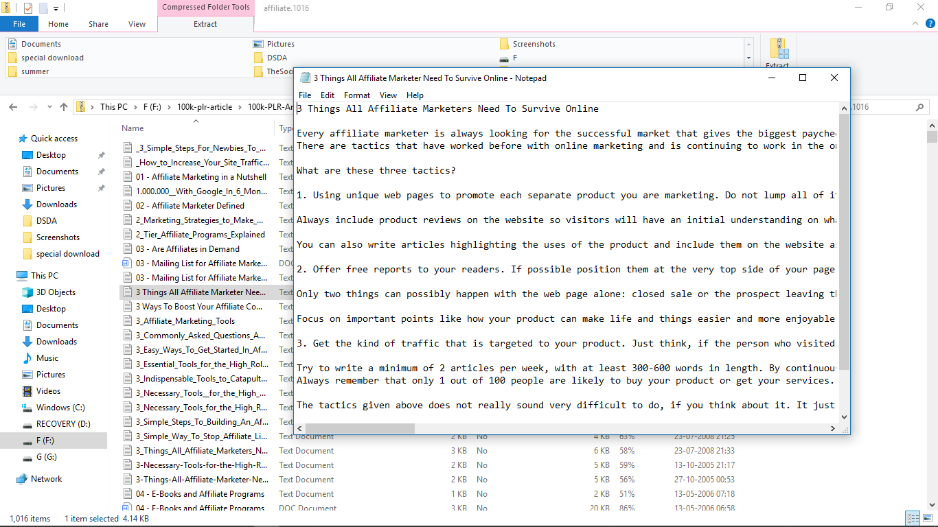938x527 pixels.
Task: Go up one folder level arrow
Action: (64, 107)
